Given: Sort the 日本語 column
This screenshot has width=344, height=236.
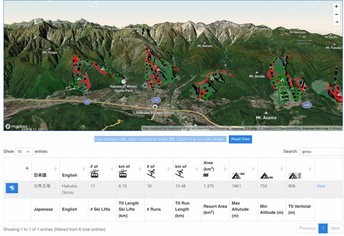Looking at the screenshot, I should point(45,169).
